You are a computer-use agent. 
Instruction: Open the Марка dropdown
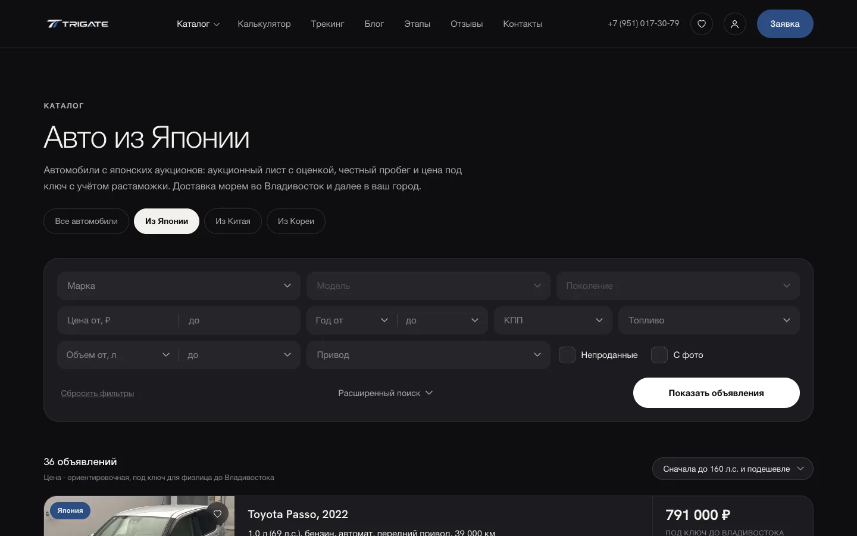click(179, 286)
